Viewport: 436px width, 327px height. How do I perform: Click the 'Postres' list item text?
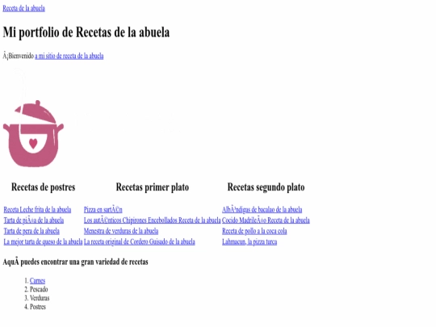[x=37, y=307]
